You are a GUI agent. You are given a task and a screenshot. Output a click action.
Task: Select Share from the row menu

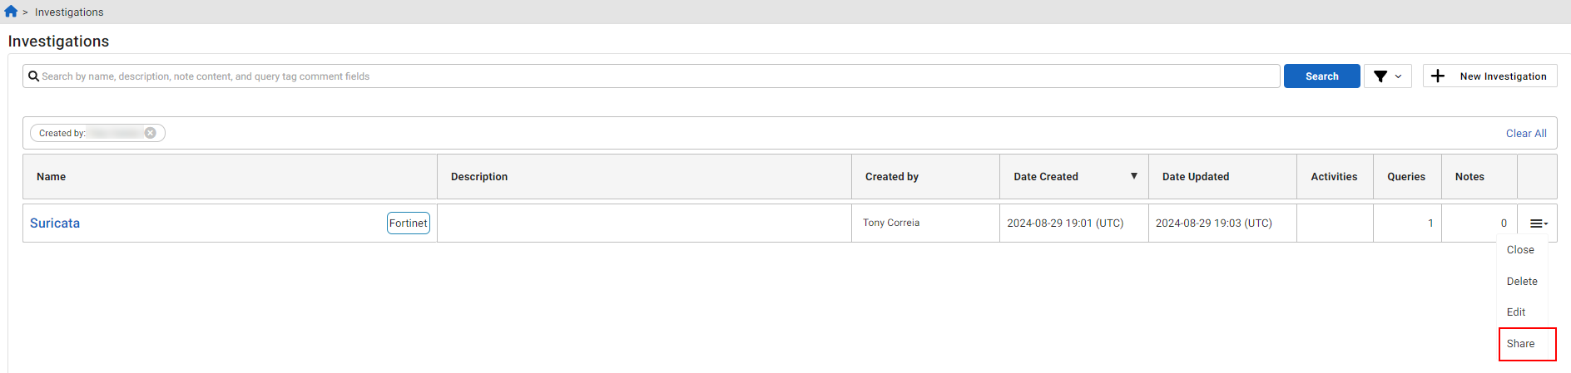click(x=1520, y=344)
